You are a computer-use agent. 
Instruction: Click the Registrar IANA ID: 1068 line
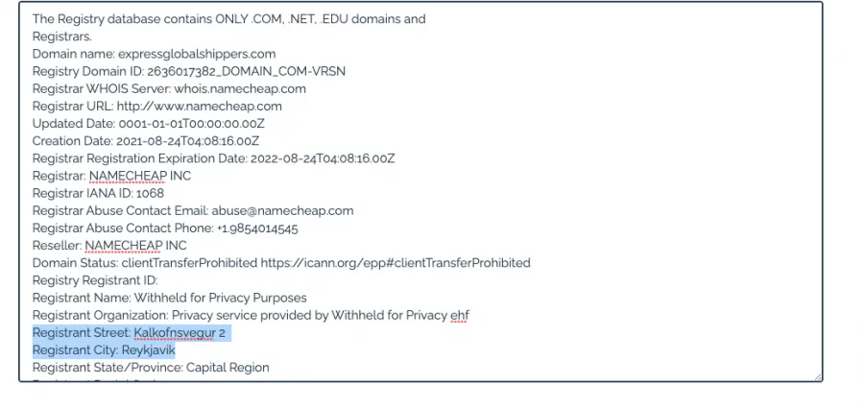[x=98, y=193]
